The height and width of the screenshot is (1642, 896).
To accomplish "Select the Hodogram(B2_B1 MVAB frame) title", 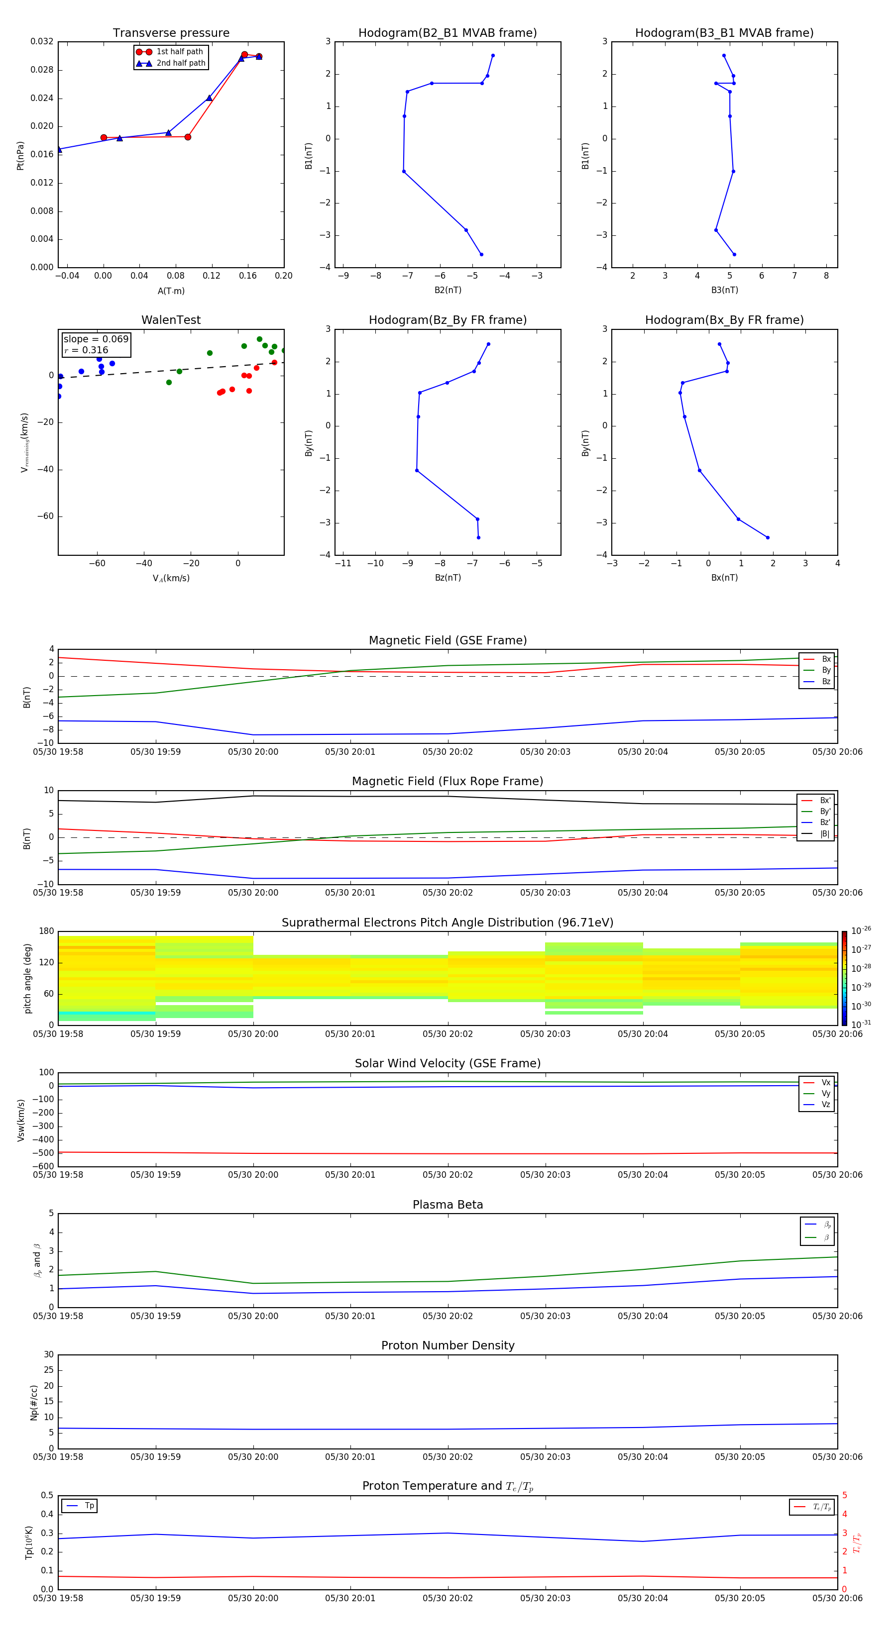I will point(447,33).
